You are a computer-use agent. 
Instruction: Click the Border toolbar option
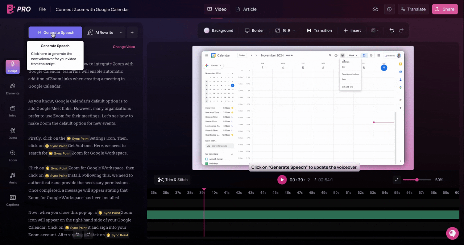click(254, 30)
